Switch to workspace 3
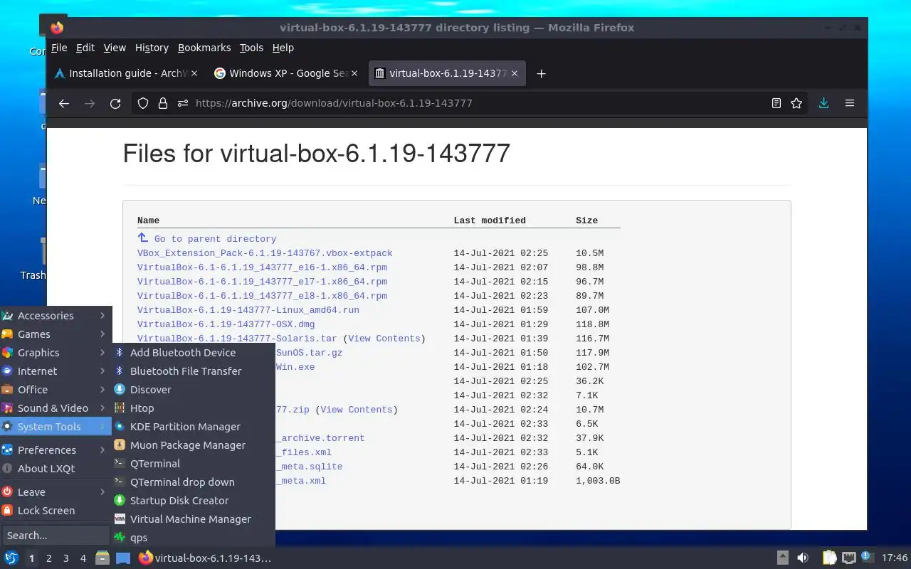Image resolution: width=911 pixels, height=569 pixels. click(x=65, y=558)
